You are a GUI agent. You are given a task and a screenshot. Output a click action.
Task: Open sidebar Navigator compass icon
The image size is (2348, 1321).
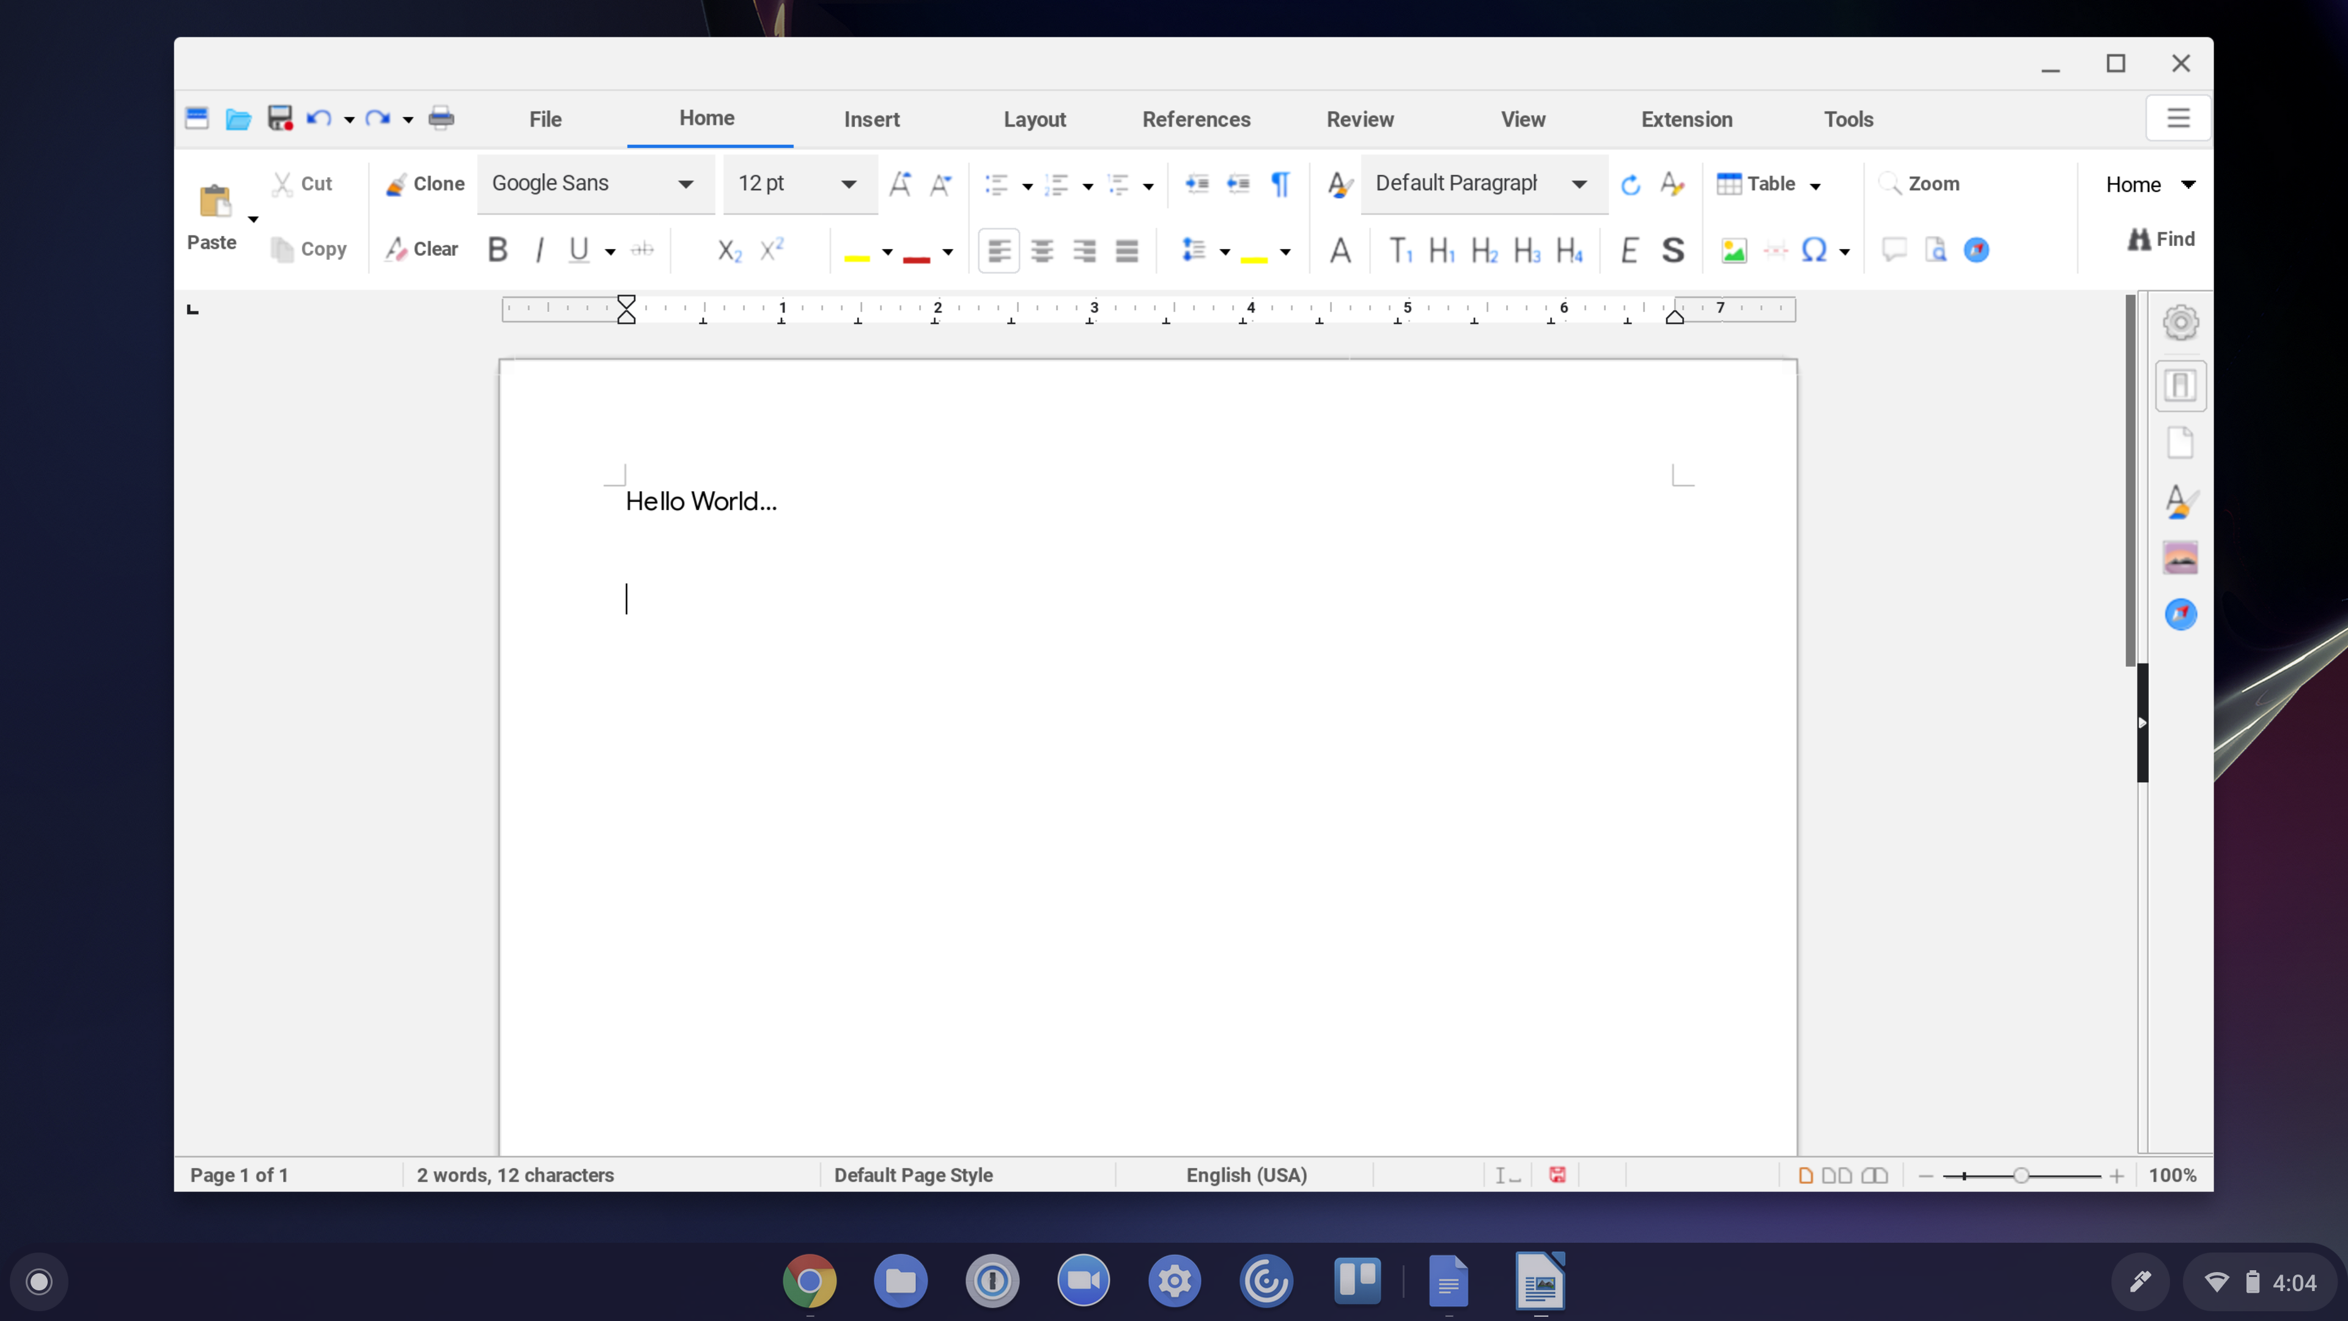[2180, 615]
